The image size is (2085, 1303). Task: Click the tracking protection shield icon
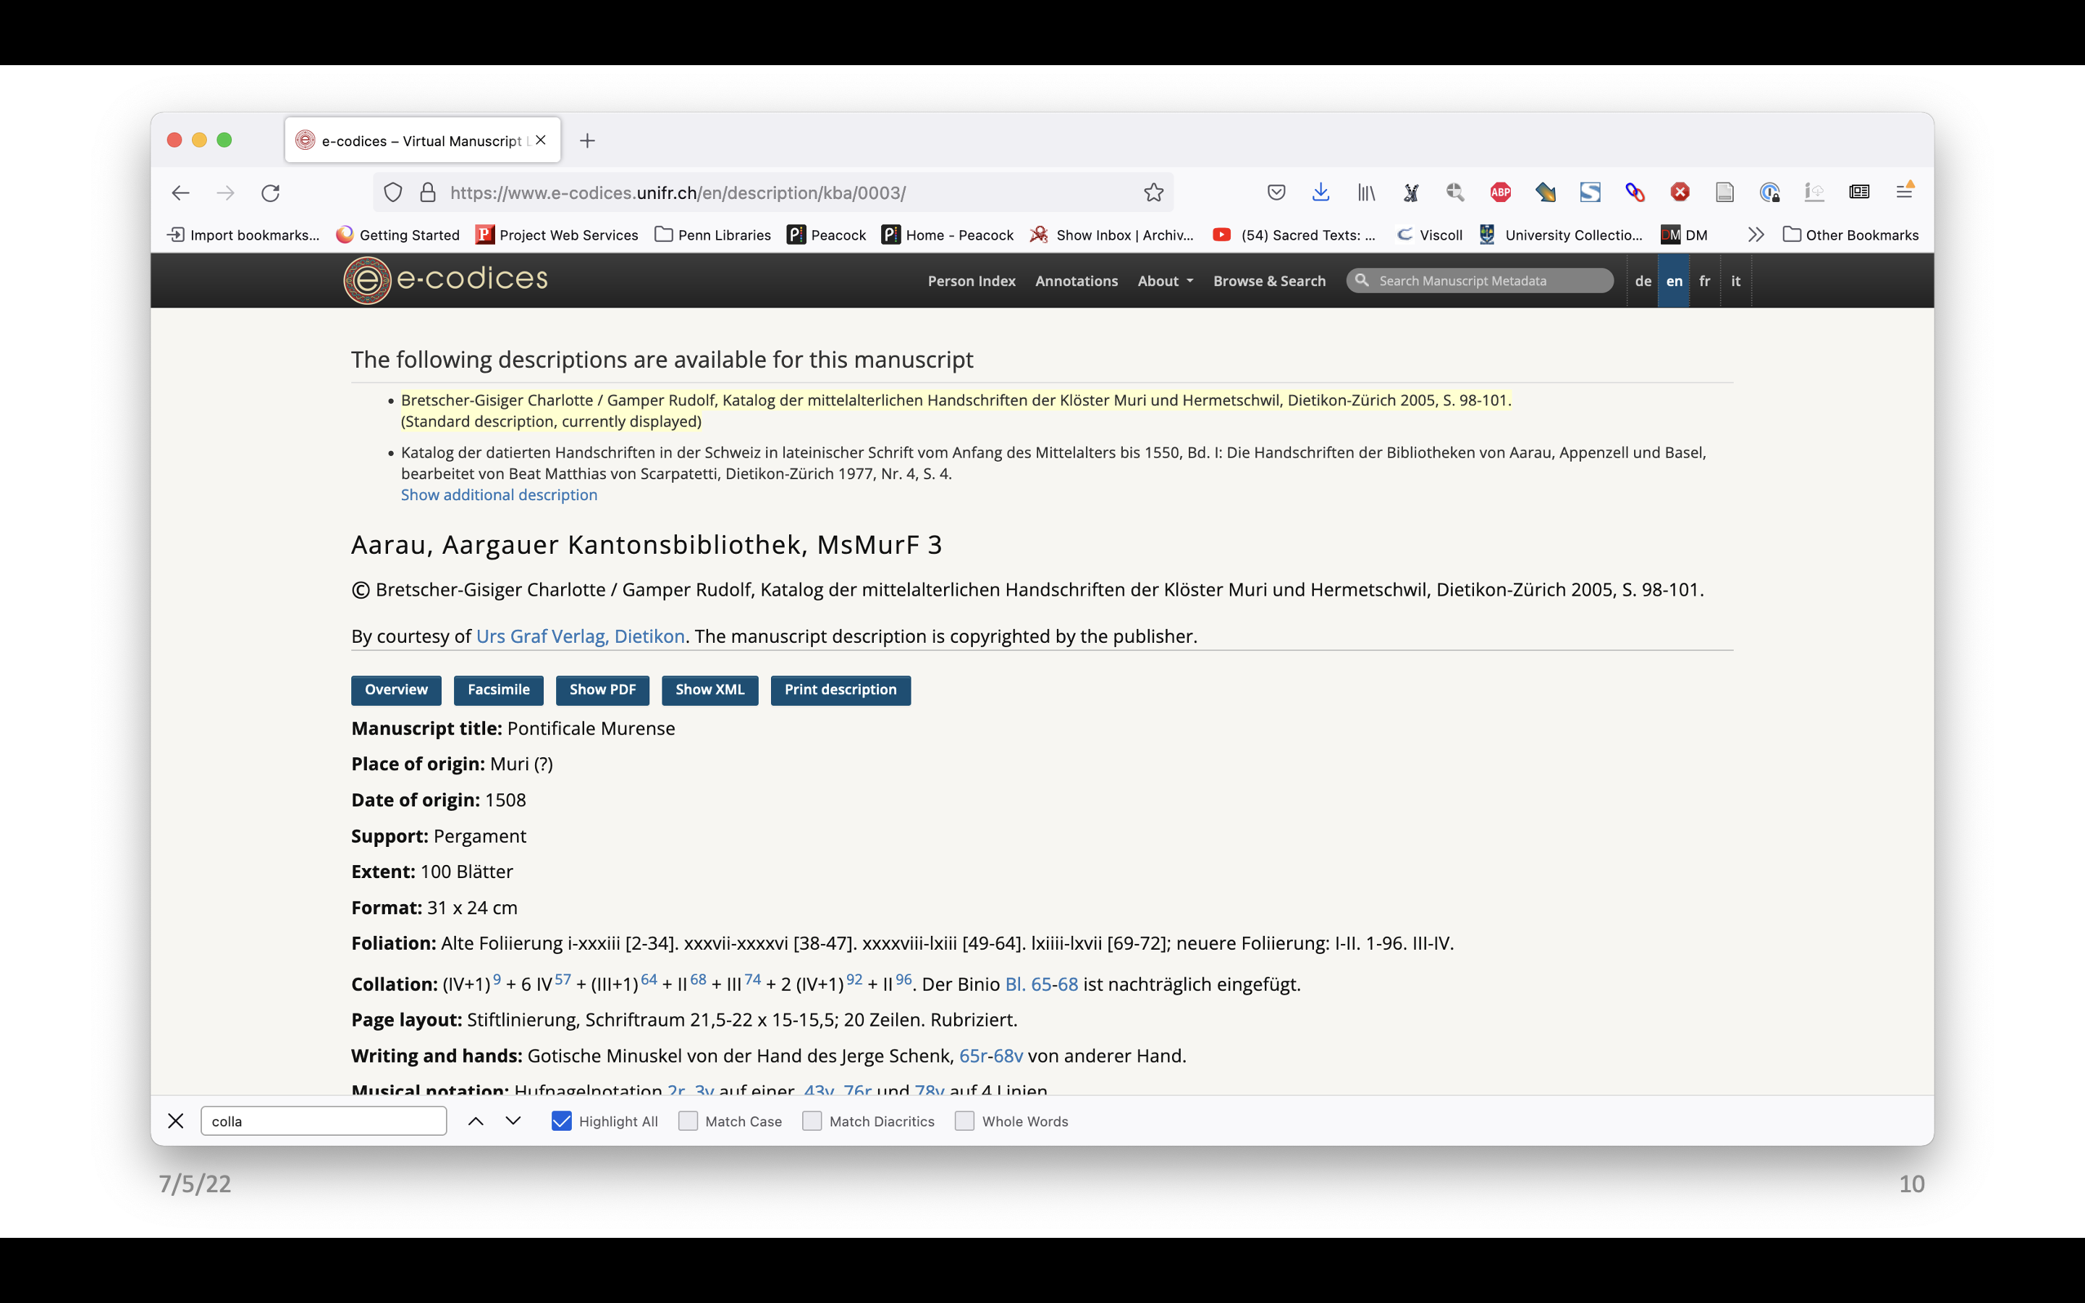pos(393,192)
